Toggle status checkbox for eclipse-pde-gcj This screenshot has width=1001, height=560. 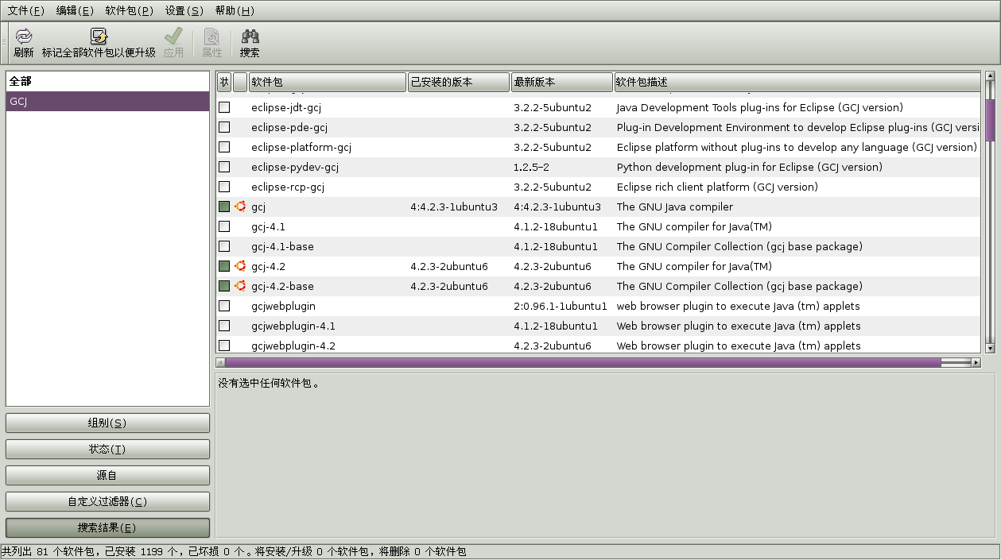[x=224, y=127]
